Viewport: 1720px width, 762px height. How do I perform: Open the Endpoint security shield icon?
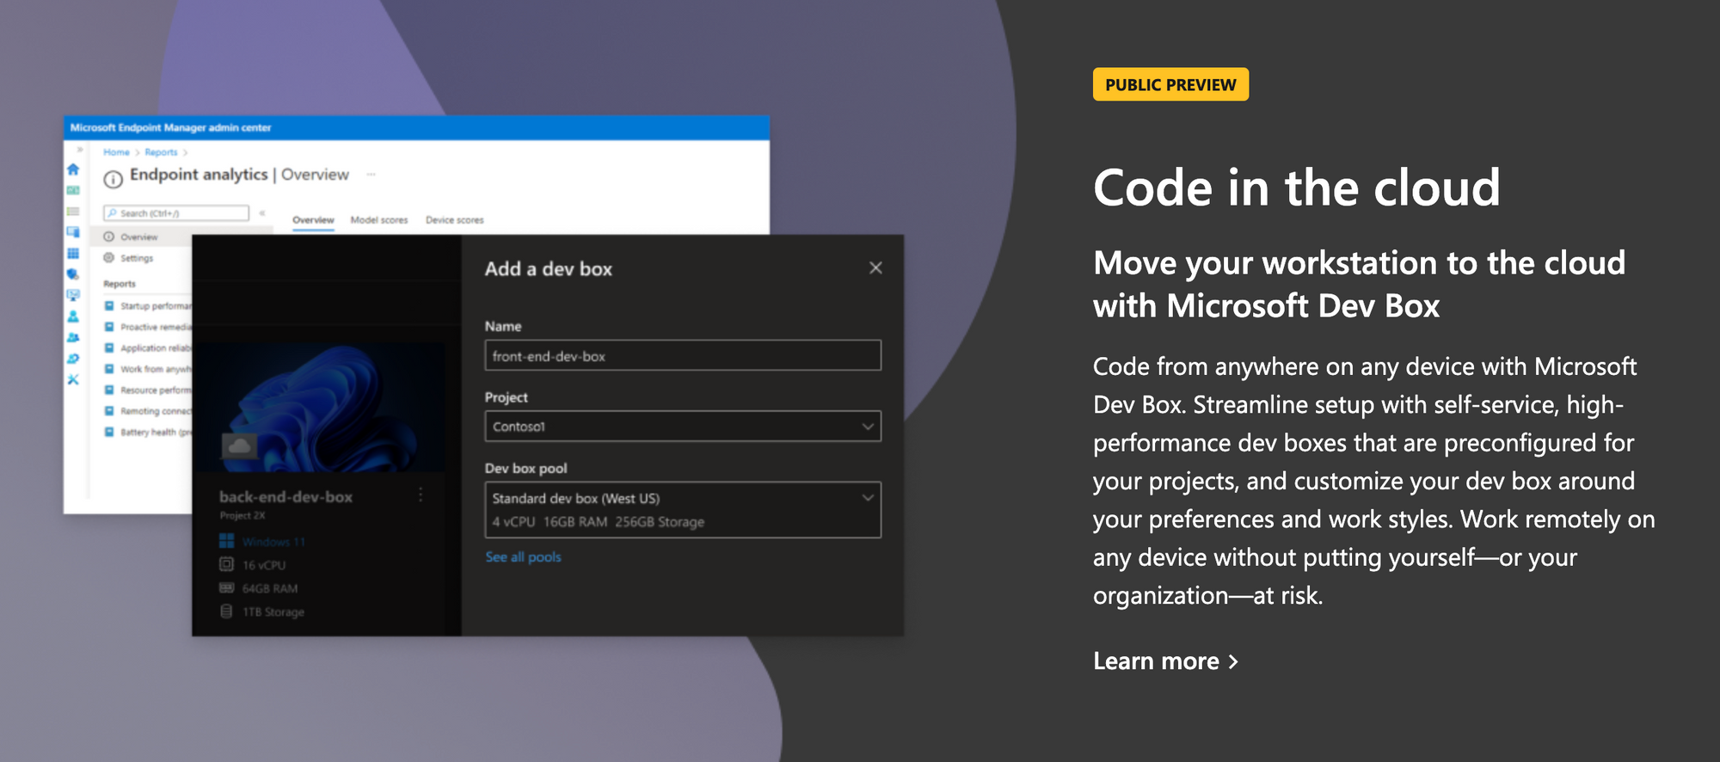[73, 274]
